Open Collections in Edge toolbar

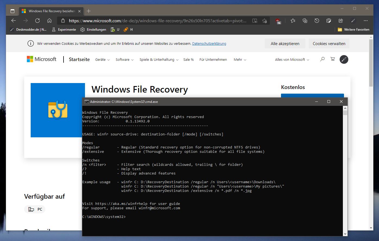(x=305, y=21)
